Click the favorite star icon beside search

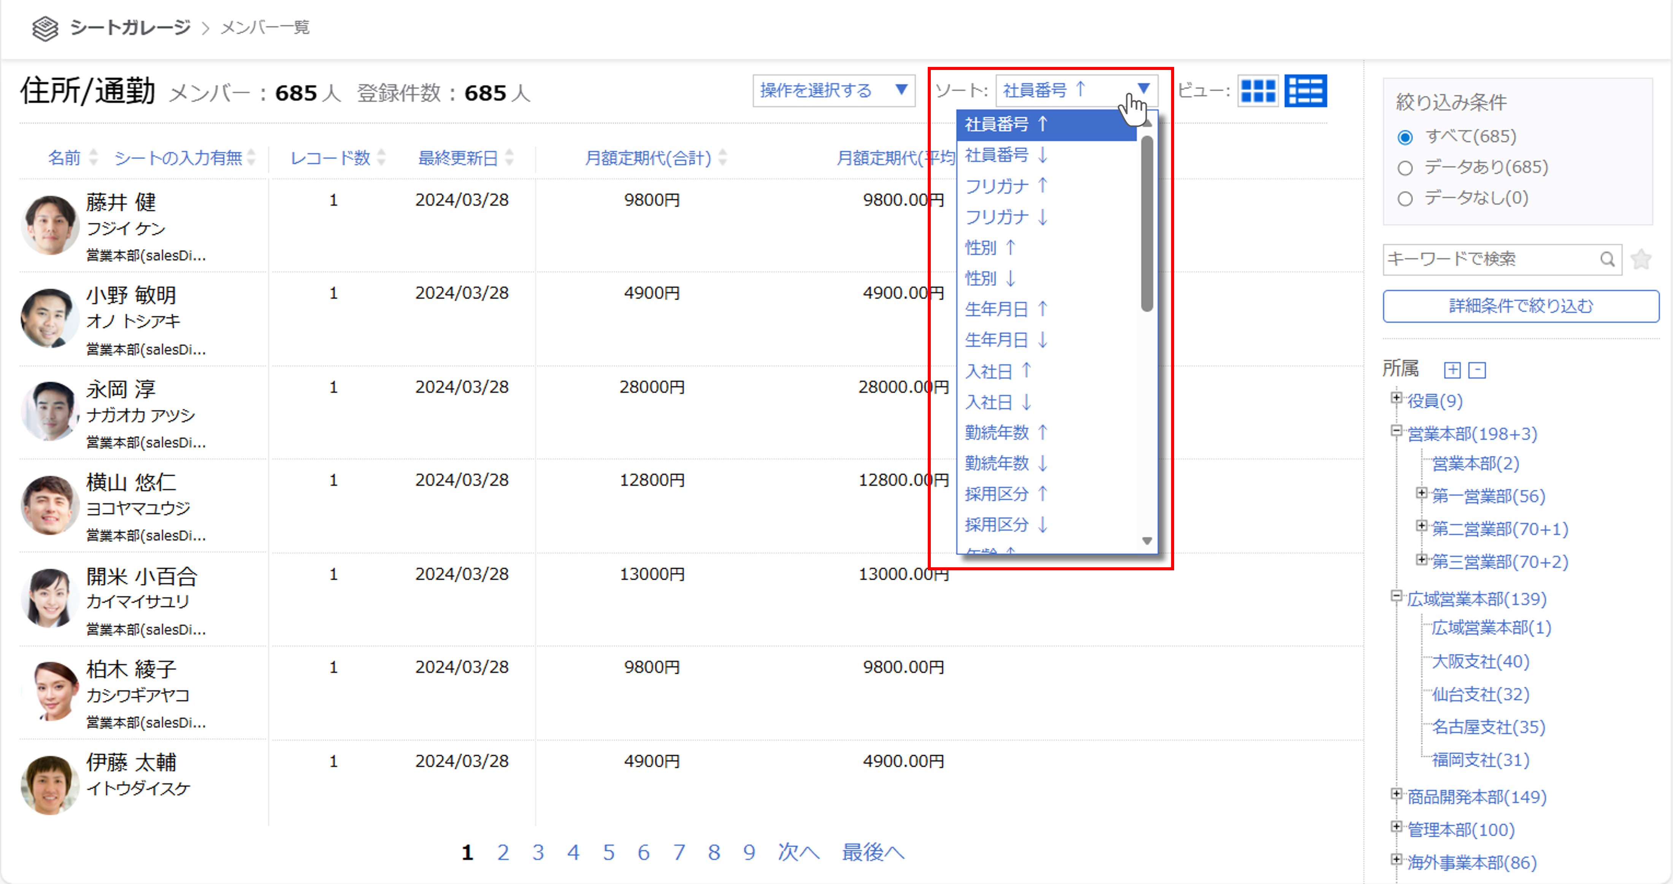(1641, 259)
